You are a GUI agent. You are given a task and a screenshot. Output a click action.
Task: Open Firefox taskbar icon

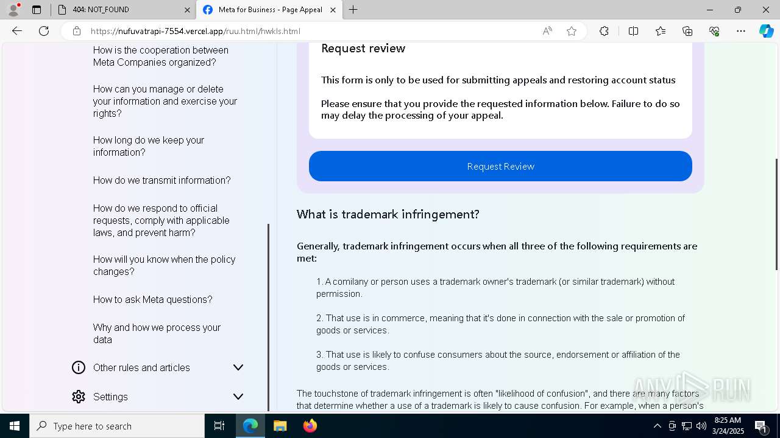pyautogui.click(x=310, y=426)
